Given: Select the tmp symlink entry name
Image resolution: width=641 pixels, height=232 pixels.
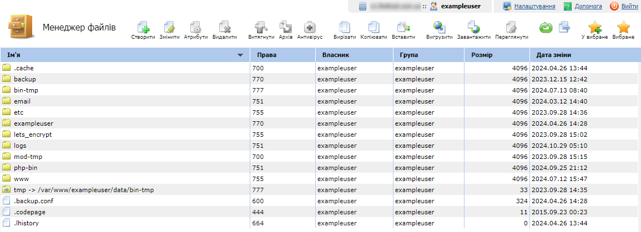Looking at the screenshot, I should 84,189.
